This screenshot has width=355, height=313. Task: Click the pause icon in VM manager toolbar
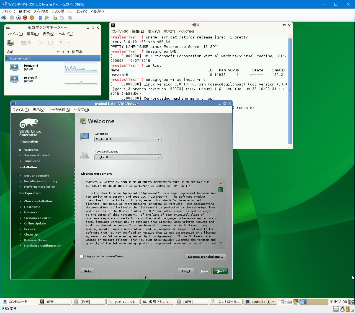[50, 43]
